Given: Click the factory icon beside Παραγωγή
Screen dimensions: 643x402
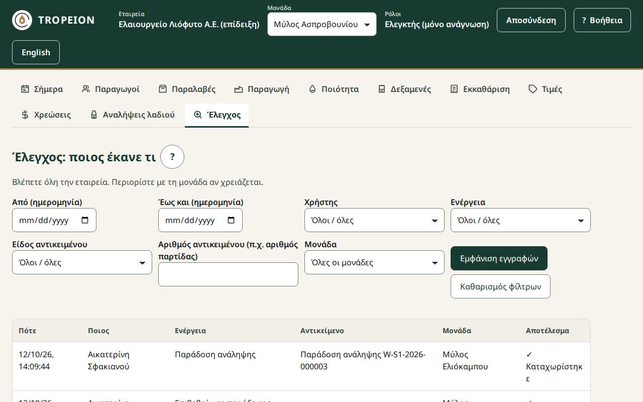Looking at the screenshot, I should pos(239,89).
